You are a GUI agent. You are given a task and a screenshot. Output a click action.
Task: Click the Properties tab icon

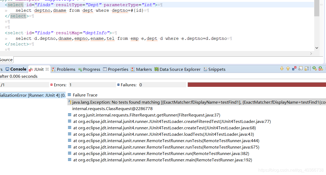[105, 69]
